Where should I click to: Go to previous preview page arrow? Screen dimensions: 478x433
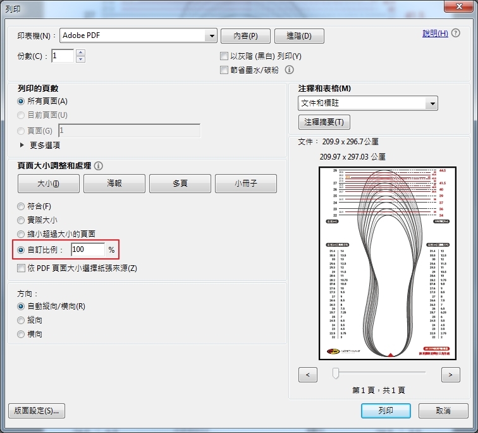(x=308, y=375)
